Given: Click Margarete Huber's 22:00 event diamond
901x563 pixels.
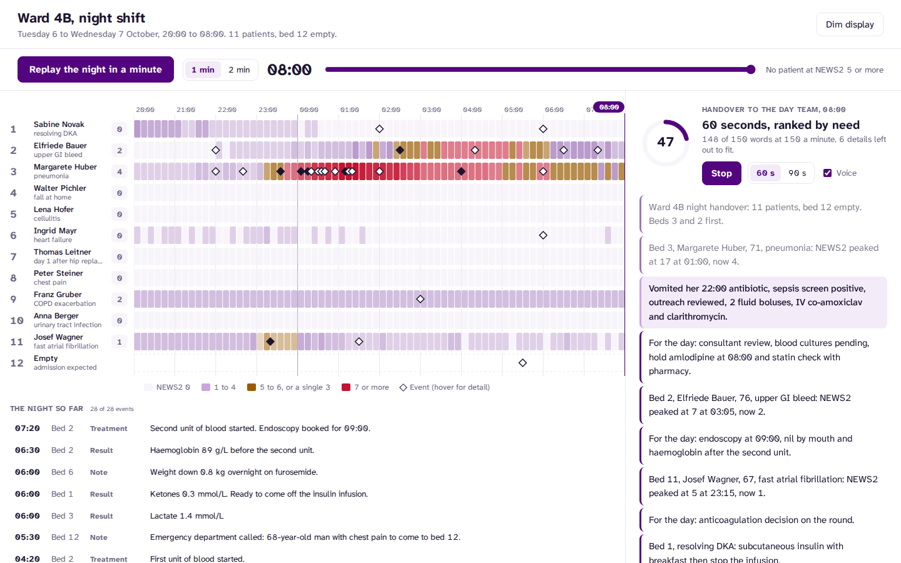Looking at the screenshot, I should [216, 171].
